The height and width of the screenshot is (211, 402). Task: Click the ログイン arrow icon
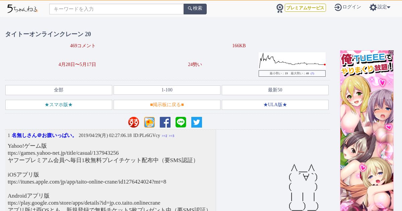pyautogui.click(x=338, y=7)
